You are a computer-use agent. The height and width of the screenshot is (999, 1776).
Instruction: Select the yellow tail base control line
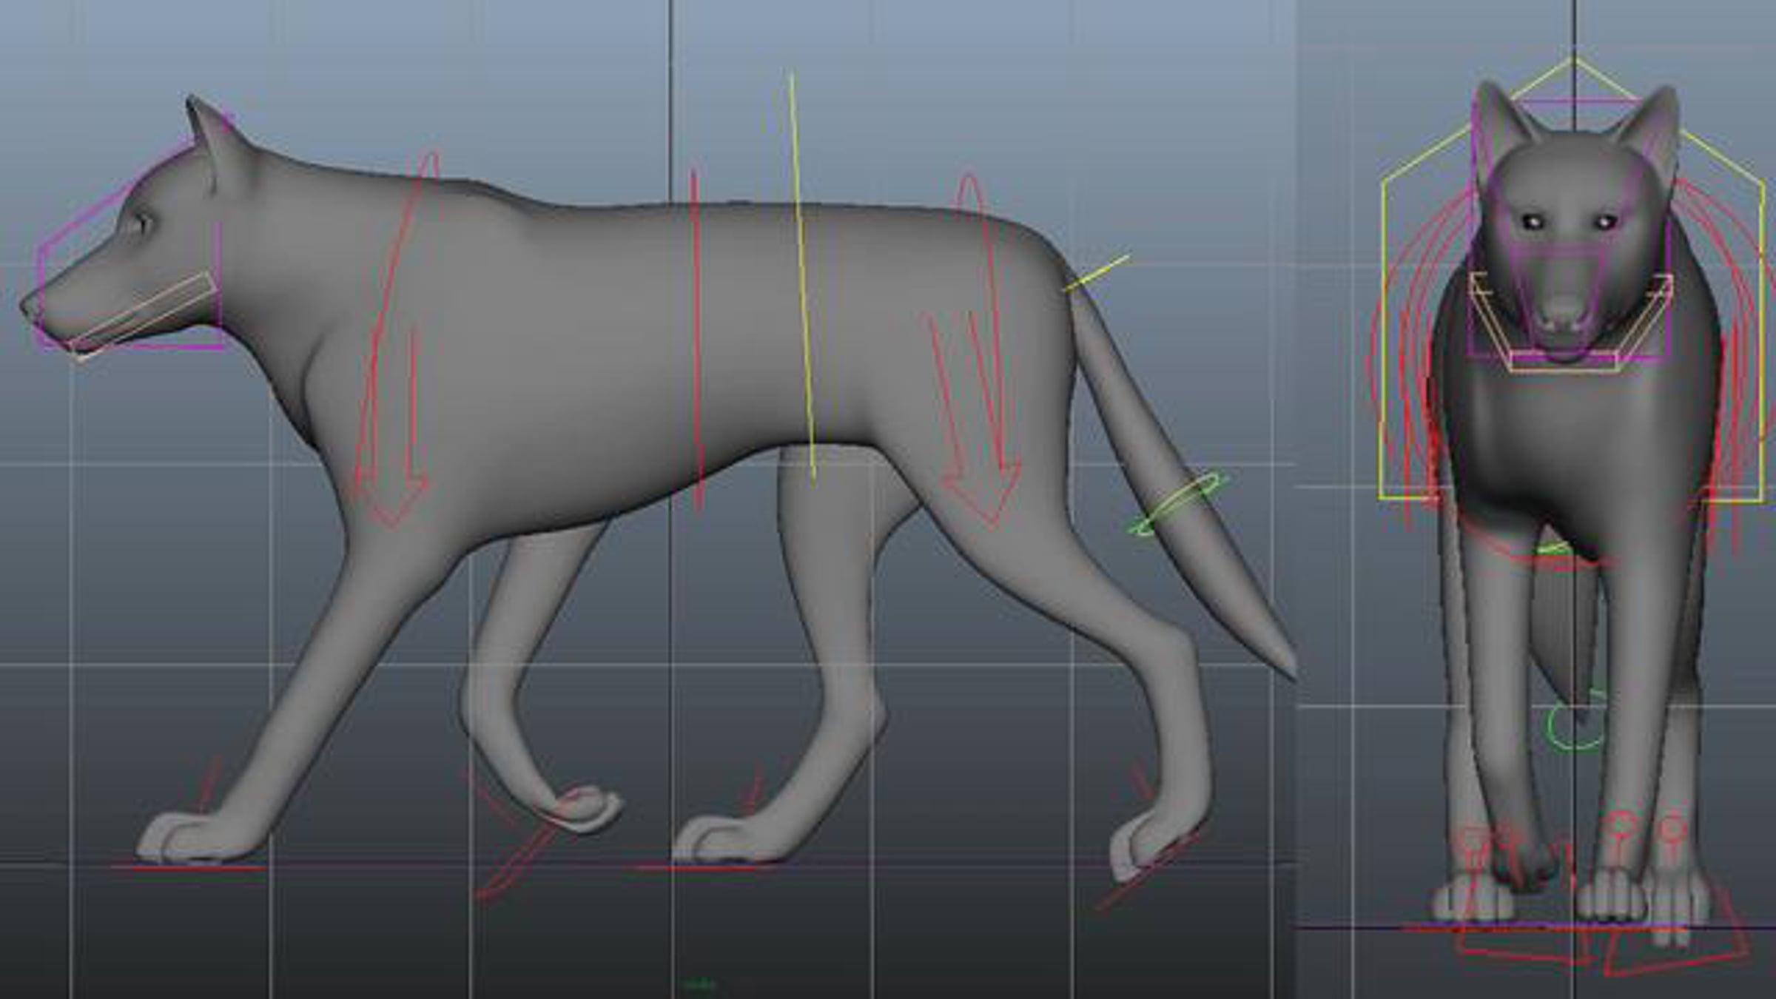click(1099, 272)
